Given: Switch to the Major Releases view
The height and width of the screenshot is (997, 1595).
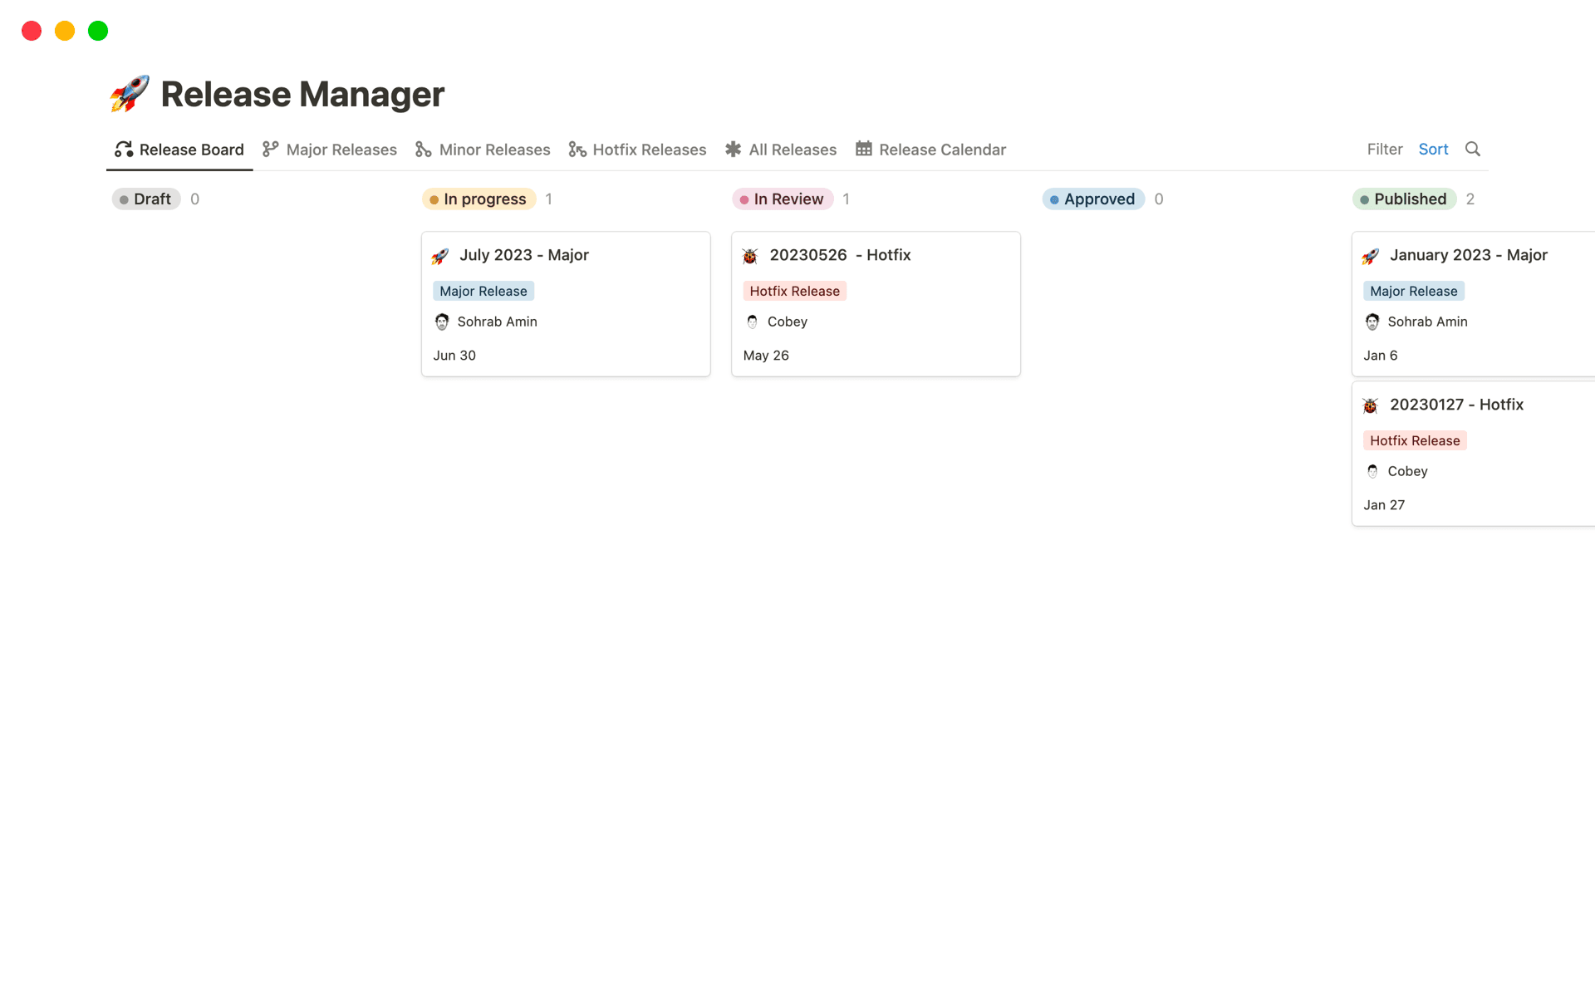Looking at the screenshot, I should (x=341, y=150).
